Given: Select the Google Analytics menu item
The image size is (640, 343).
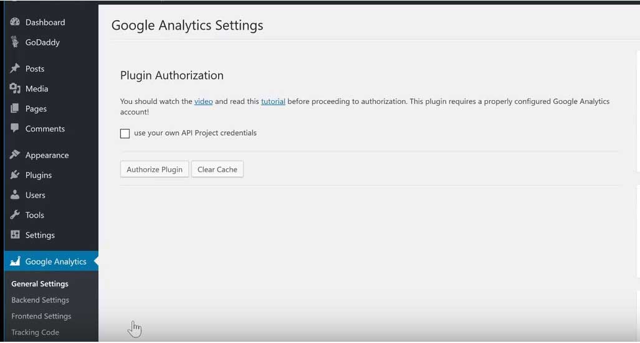Looking at the screenshot, I should pyautogui.click(x=55, y=261).
